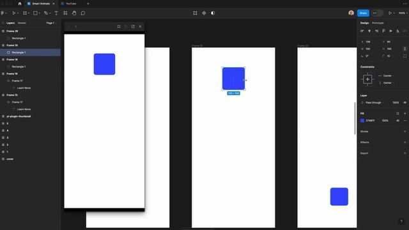
Task: Open preview in new window icon
Action: point(133,26)
